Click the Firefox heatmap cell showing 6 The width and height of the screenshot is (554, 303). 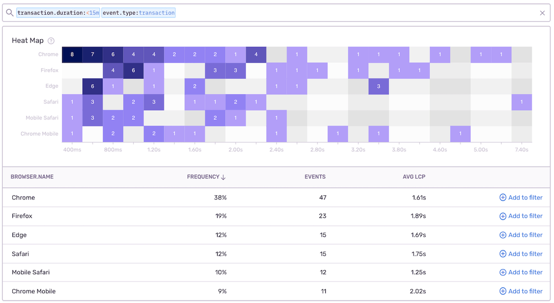click(x=133, y=70)
